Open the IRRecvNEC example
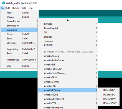 [108, 90]
